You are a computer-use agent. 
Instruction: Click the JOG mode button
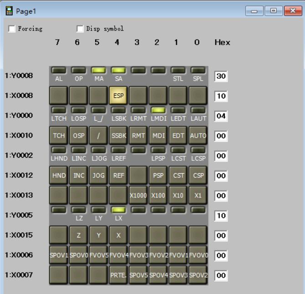(98, 175)
